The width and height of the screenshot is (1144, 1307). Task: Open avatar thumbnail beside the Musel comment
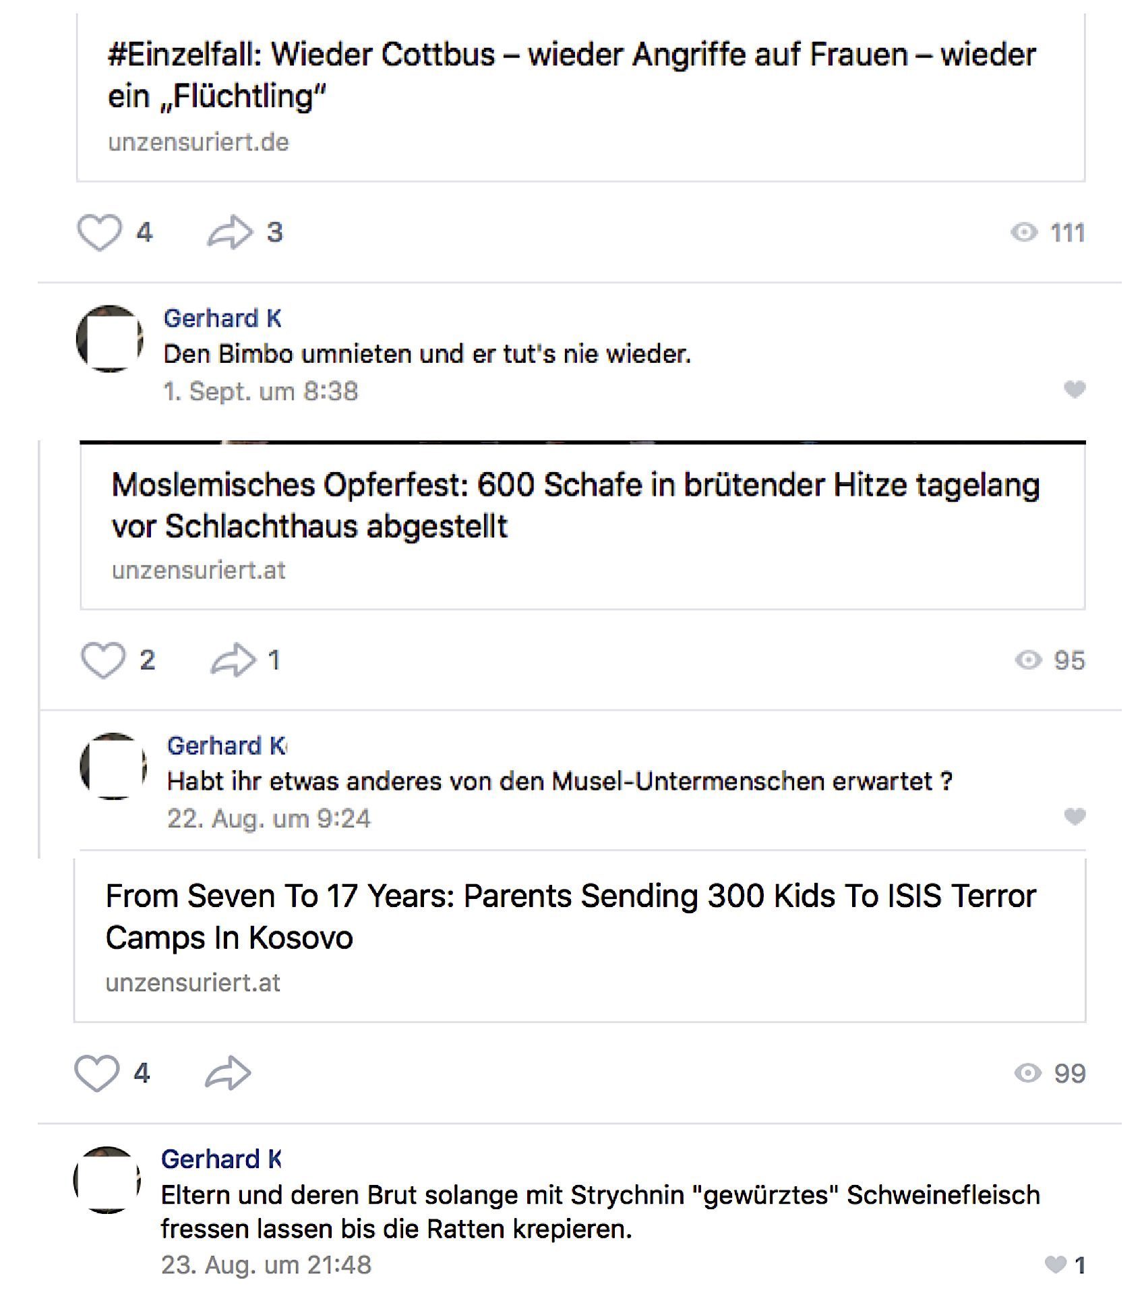click(x=113, y=766)
